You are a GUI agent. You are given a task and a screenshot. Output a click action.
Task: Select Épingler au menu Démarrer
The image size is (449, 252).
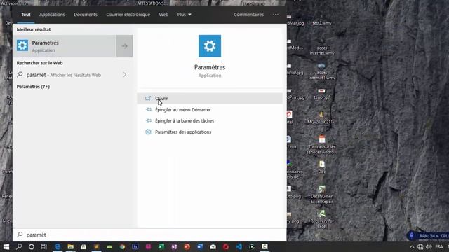[182, 110]
